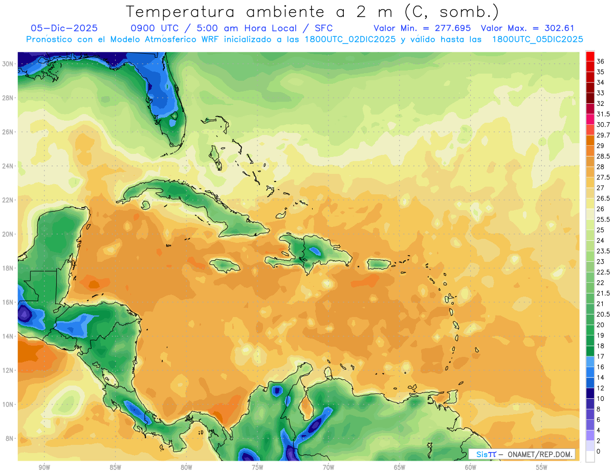The width and height of the screenshot is (614, 474).
Task: Click the longitude label "65W"
Action: 400,467
